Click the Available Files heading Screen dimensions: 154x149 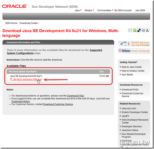click(x=16, y=66)
